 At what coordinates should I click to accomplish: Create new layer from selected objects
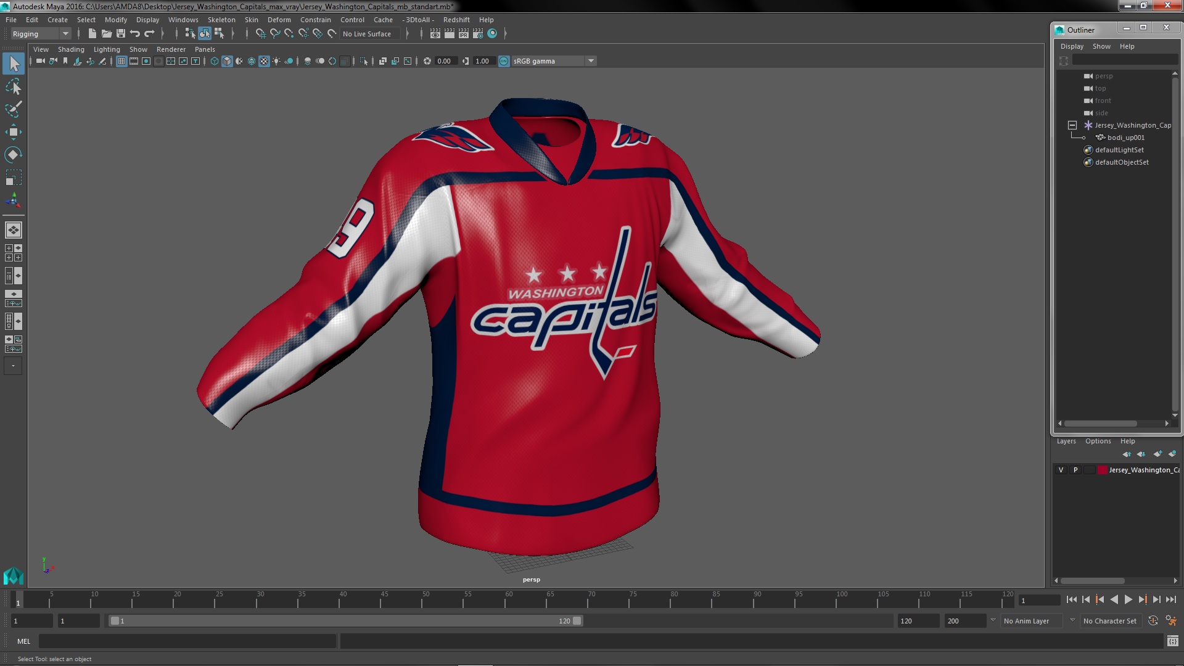(1172, 454)
